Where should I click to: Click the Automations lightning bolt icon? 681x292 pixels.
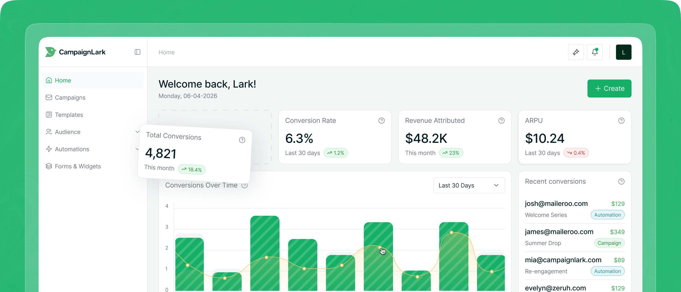[x=49, y=149]
